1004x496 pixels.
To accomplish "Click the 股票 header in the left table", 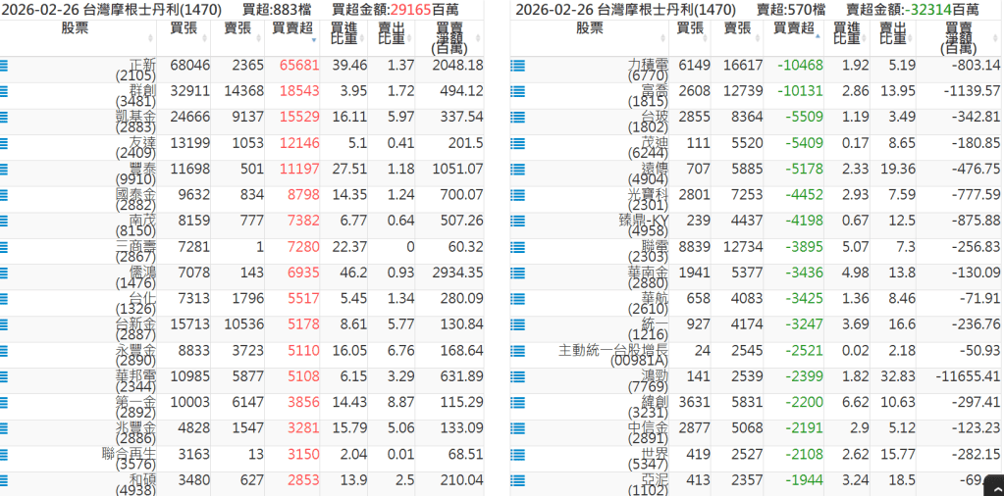I will [x=75, y=28].
